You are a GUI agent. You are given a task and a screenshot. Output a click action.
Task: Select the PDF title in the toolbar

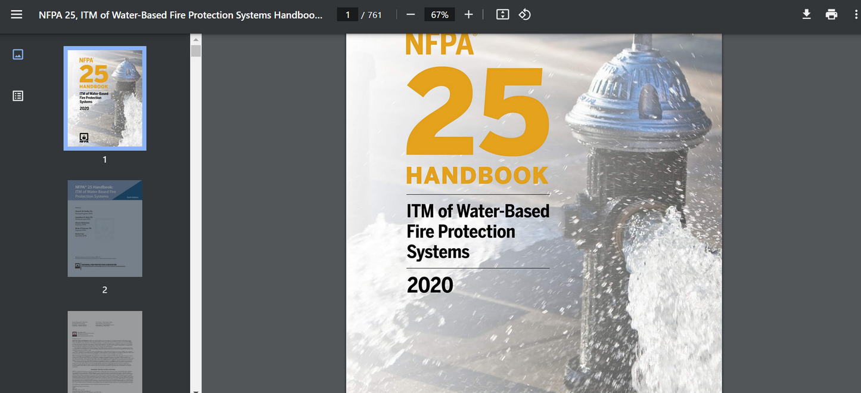click(179, 14)
